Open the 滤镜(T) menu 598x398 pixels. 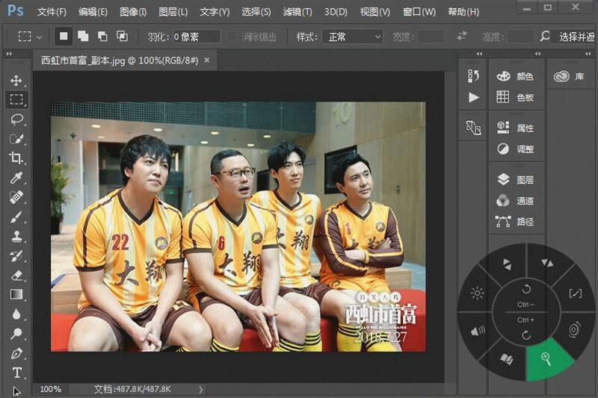(298, 12)
